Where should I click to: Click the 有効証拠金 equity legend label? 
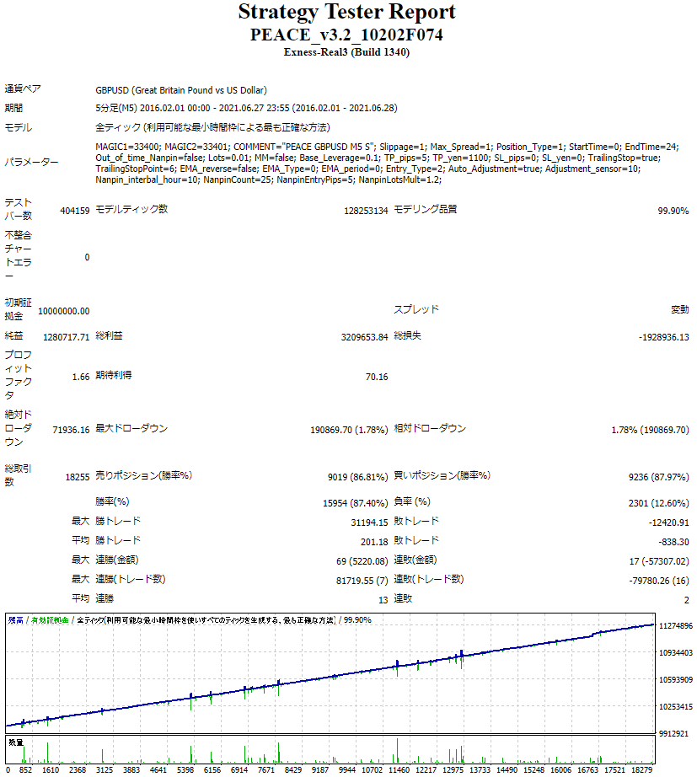[x=50, y=620]
